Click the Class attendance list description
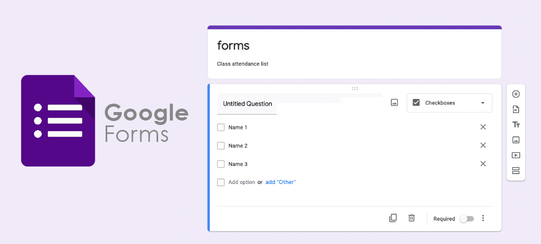The height and width of the screenshot is (244, 541). click(242, 64)
